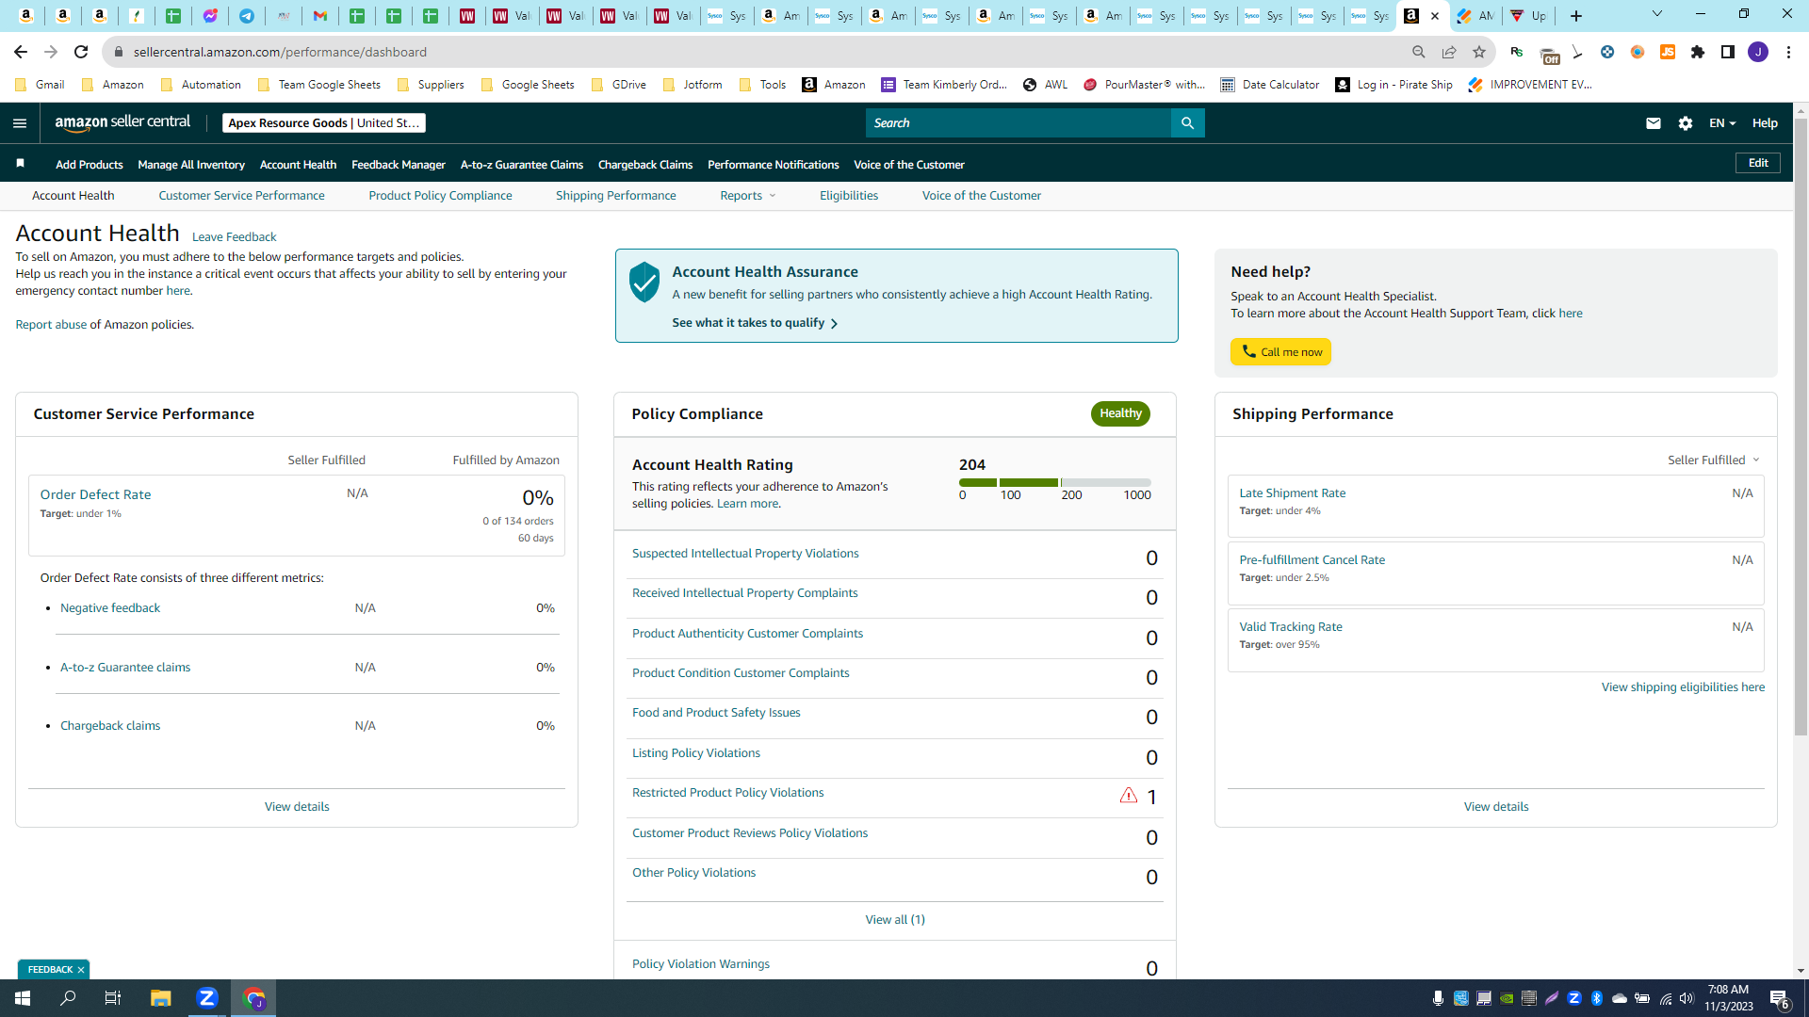Open Product Policy Compliance tab
The image size is (1809, 1017).
pos(440,196)
